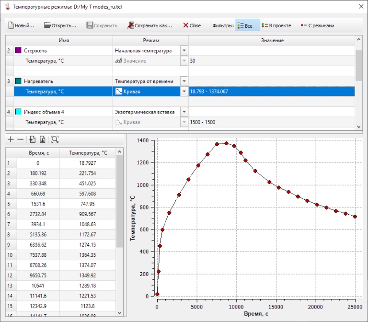Screen dimensions: 368x322
Task: Click the Время, с column header
Action: click(38, 153)
